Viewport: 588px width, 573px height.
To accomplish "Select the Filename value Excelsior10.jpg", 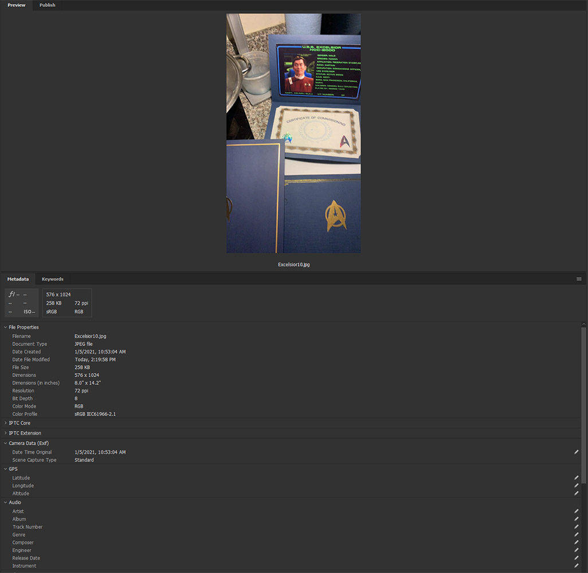I will pos(91,336).
